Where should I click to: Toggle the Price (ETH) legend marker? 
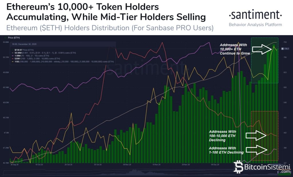5,37
